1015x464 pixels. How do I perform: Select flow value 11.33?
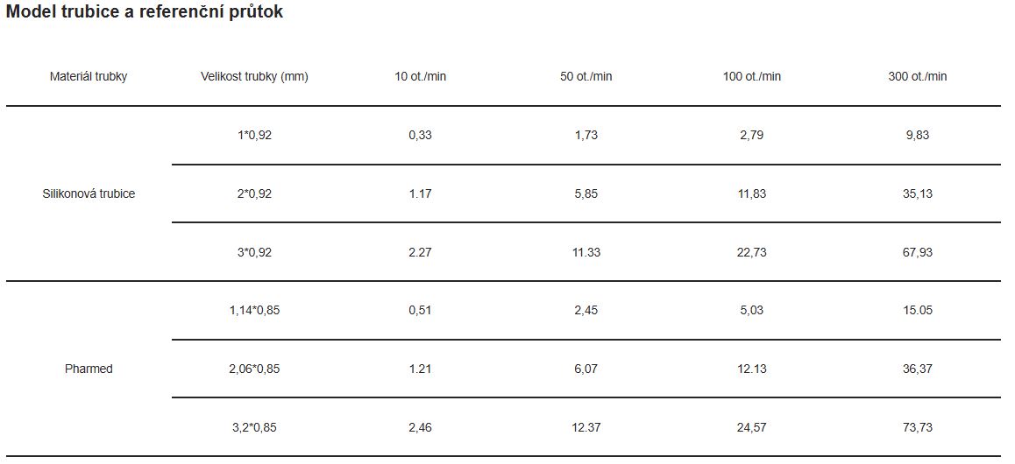[586, 252]
